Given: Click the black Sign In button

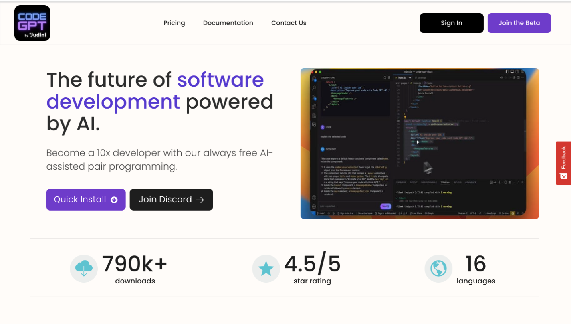Looking at the screenshot, I should click(452, 23).
